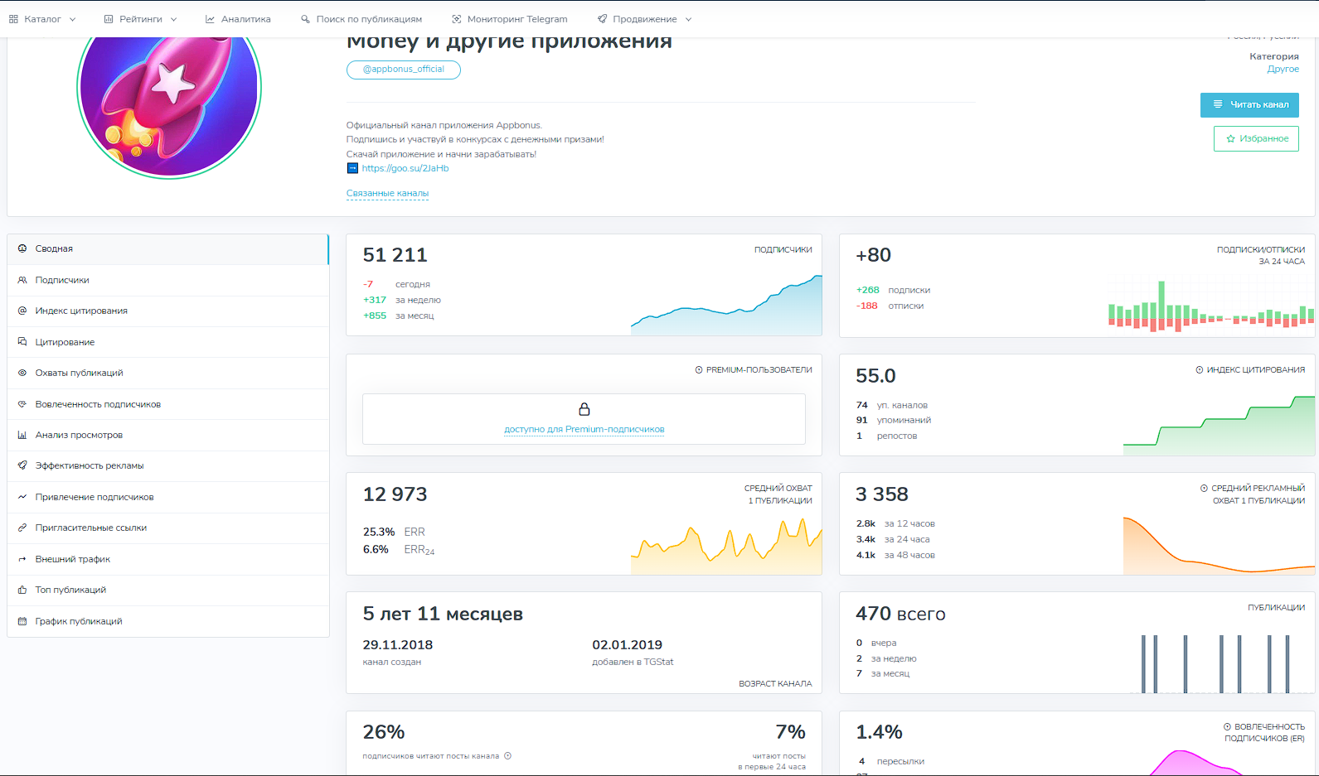The image size is (1319, 776).
Task: Click the Подписчики sidebar people icon
Action: pos(22,280)
